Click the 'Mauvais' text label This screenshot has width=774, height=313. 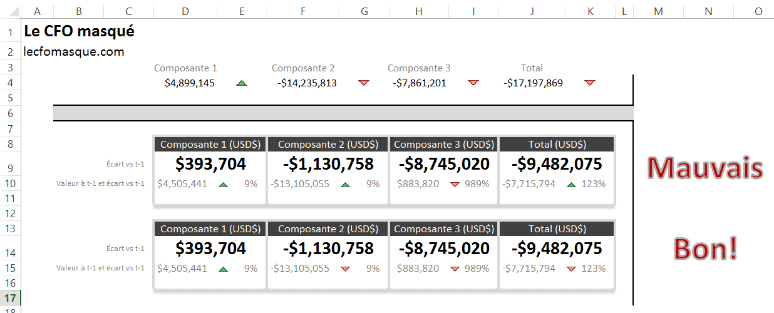704,168
